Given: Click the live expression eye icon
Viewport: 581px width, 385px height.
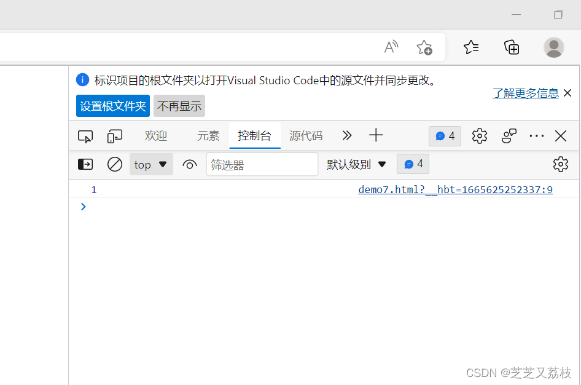Looking at the screenshot, I should coord(189,164).
